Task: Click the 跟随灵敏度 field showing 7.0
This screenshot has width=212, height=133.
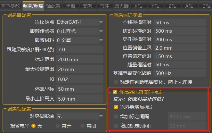Action: coord(79,50)
